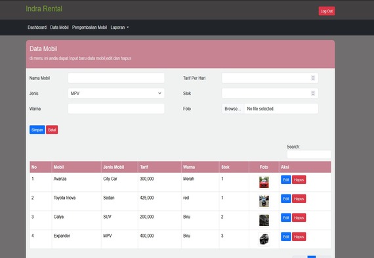Click the Tarif Per Hari number stepper

pos(313,78)
